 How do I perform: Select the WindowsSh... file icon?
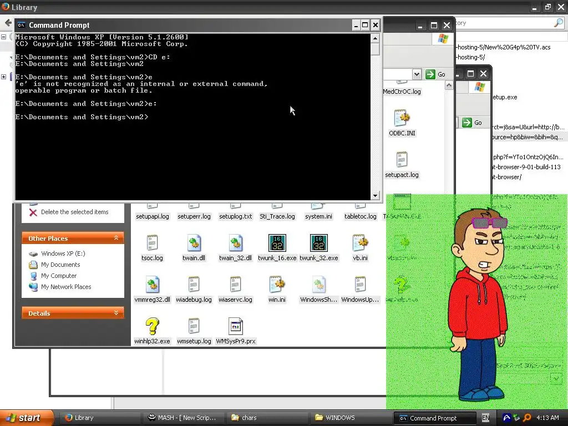[x=319, y=285]
